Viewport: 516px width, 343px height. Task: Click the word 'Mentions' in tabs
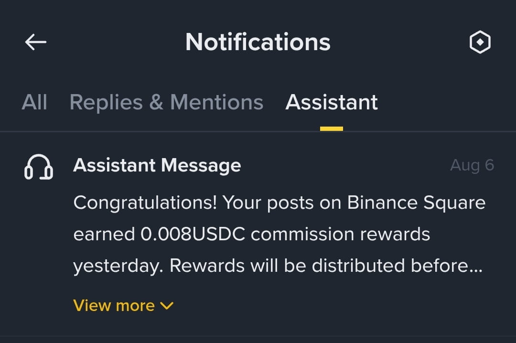coord(216,102)
